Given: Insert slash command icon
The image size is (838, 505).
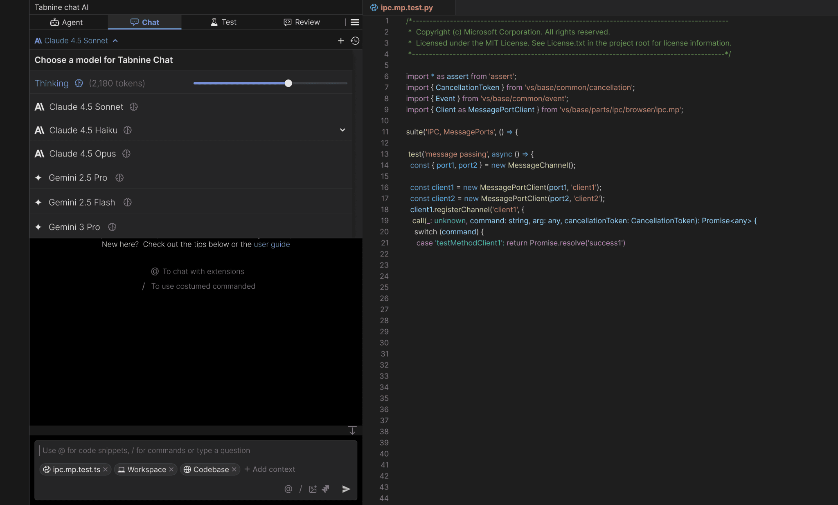Looking at the screenshot, I should tap(301, 489).
